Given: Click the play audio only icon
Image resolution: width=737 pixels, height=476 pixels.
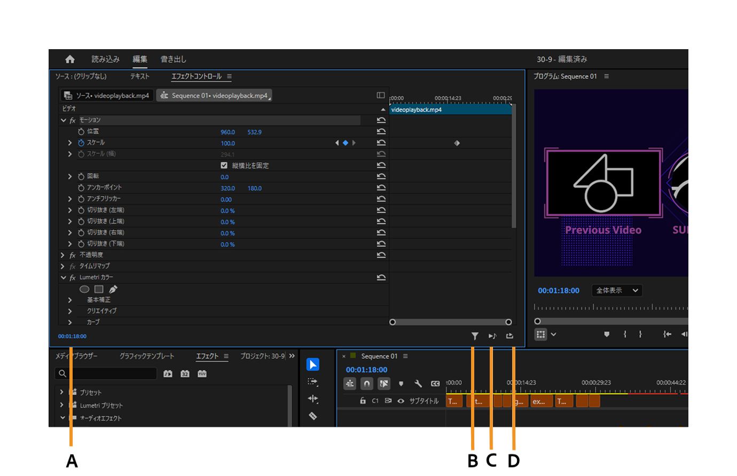Looking at the screenshot, I should point(492,336).
